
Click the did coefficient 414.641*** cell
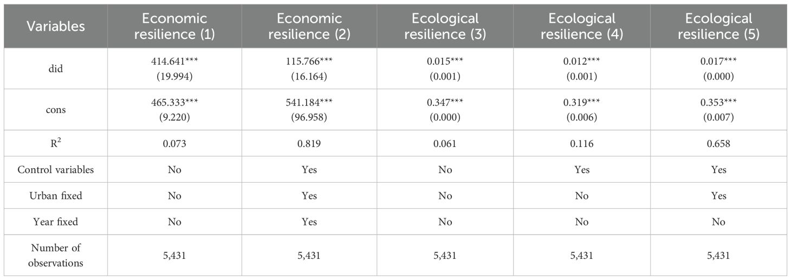[174, 63]
